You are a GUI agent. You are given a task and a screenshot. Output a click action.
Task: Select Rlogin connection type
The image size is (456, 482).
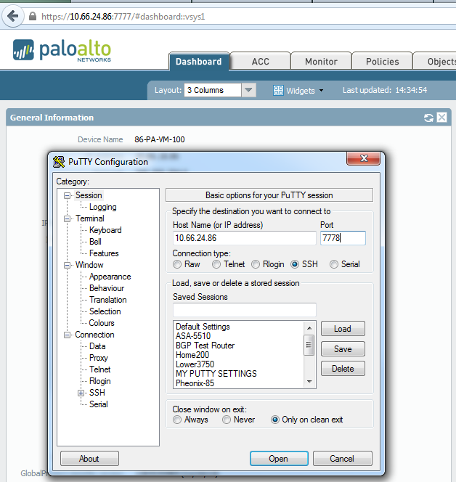256,264
